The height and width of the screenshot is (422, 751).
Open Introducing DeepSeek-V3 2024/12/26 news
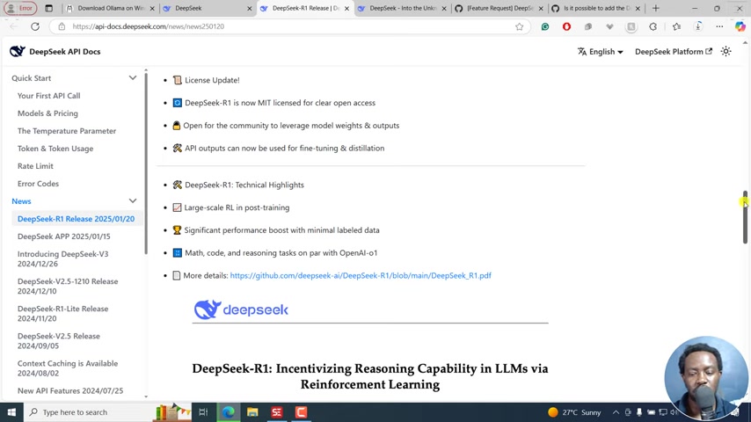click(x=62, y=258)
